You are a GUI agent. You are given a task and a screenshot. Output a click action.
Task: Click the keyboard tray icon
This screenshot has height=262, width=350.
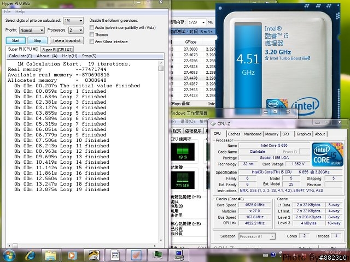click(265, 255)
